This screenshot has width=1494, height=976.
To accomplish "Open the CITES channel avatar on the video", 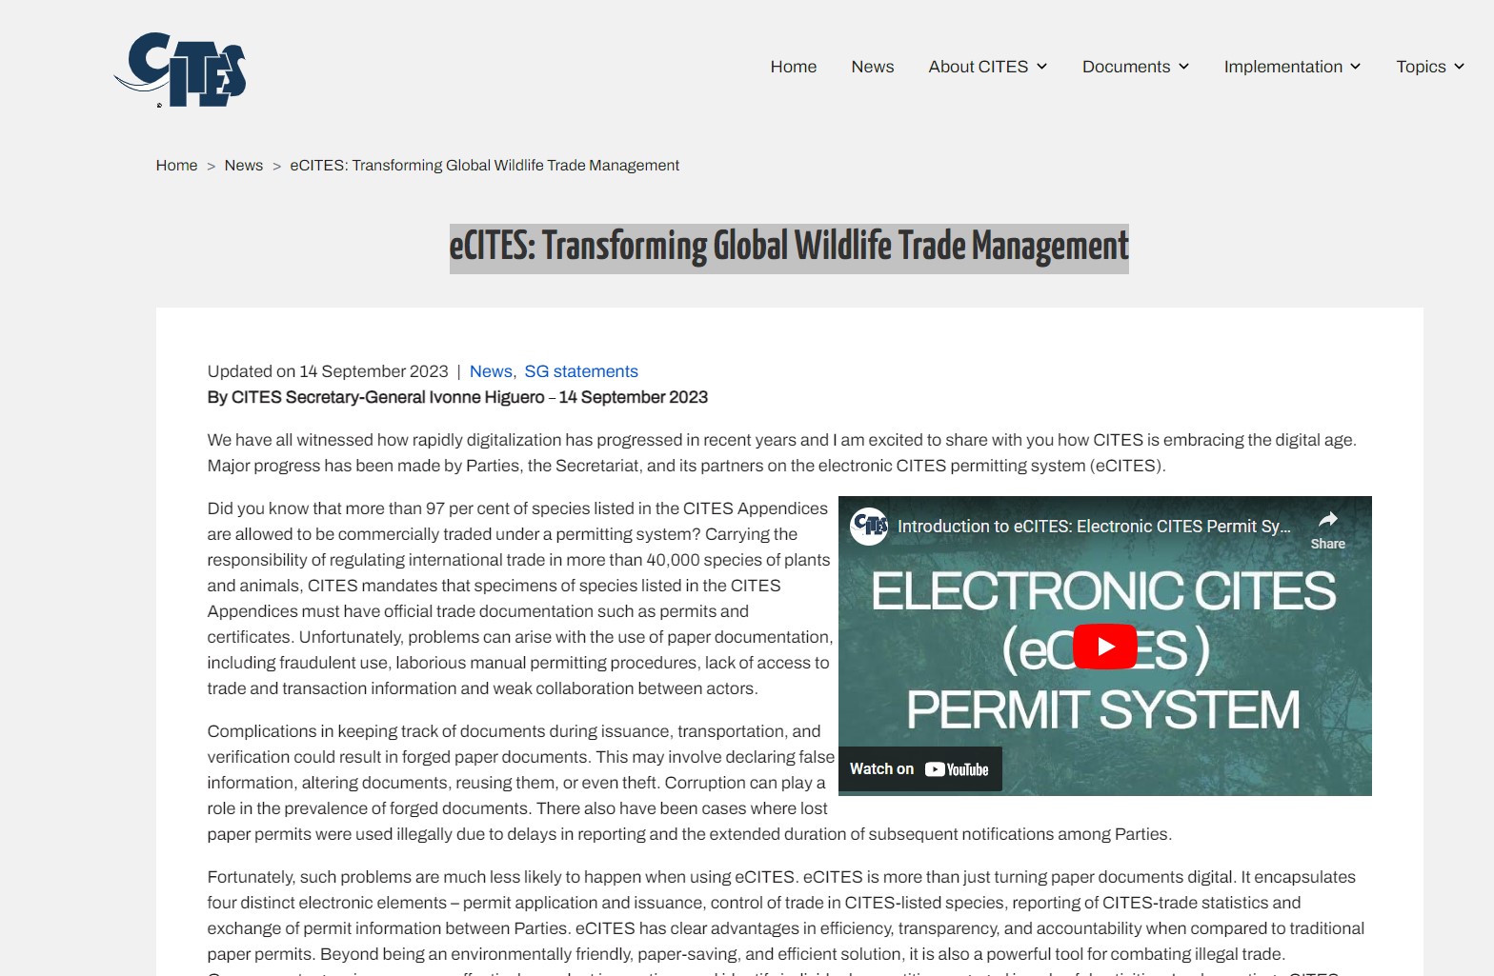I will point(869,526).
